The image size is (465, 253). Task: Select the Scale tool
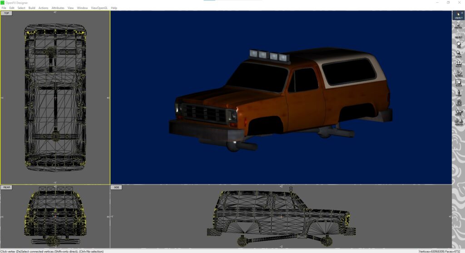pos(458,83)
